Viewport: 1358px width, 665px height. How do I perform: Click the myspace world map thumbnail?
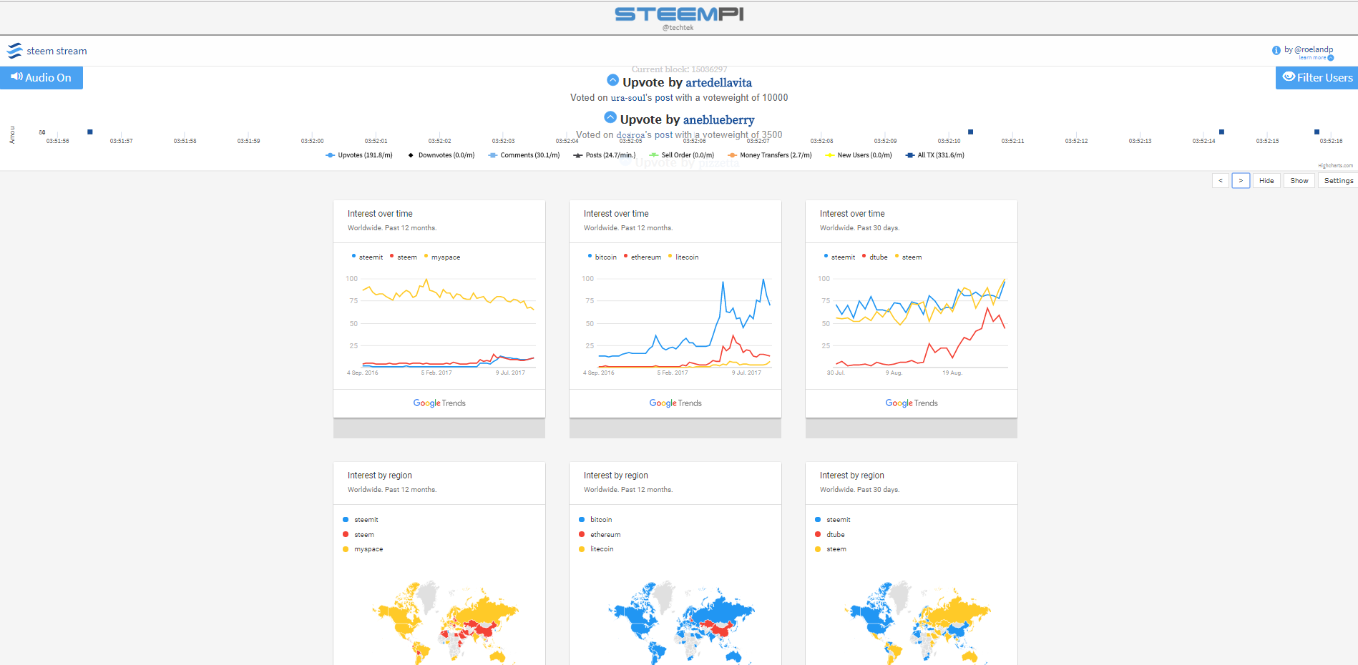click(445, 623)
